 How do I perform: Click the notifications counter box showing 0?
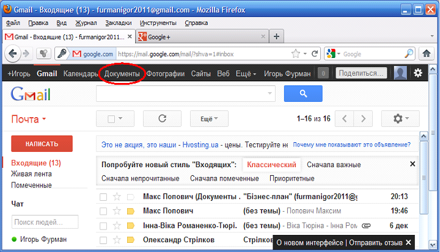point(323,73)
